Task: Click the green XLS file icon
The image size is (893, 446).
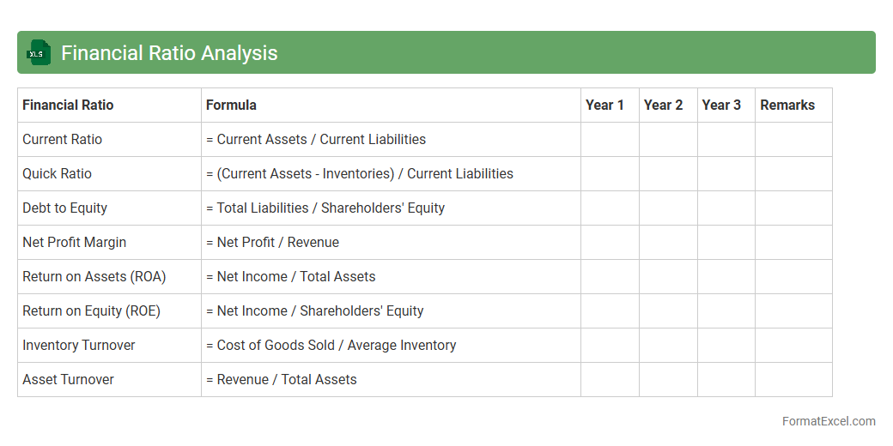Action: (39, 53)
